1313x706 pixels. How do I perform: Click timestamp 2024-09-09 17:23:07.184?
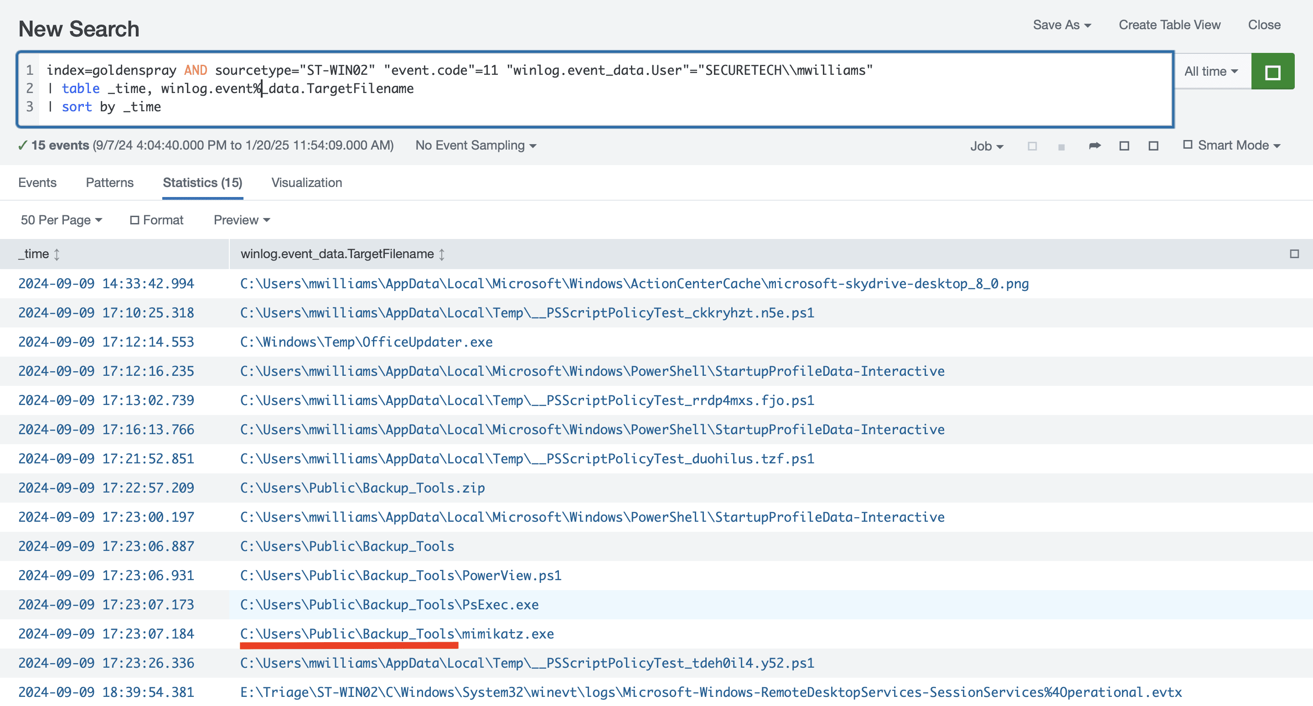click(x=106, y=633)
